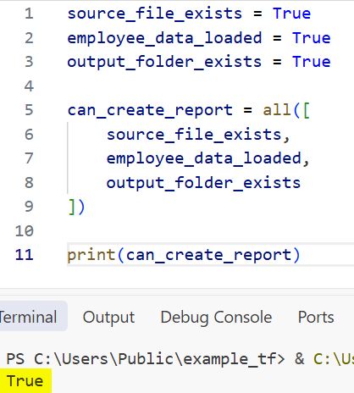Open the Output panel tab
354x393 pixels.
point(108,318)
